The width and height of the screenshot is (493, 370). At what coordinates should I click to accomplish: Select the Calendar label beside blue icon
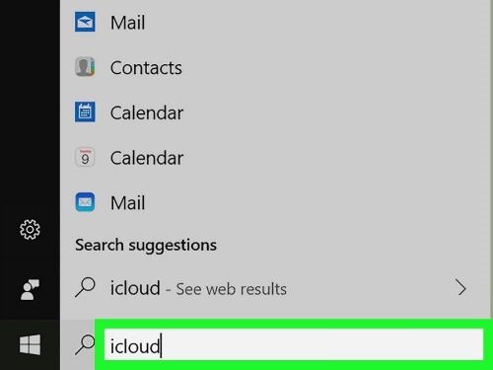pos(147,112)
